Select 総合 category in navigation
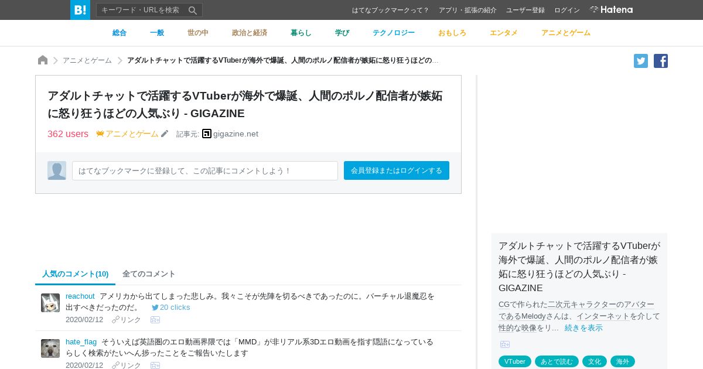Viewport: 703px width, 369px height. click(120, 33)
